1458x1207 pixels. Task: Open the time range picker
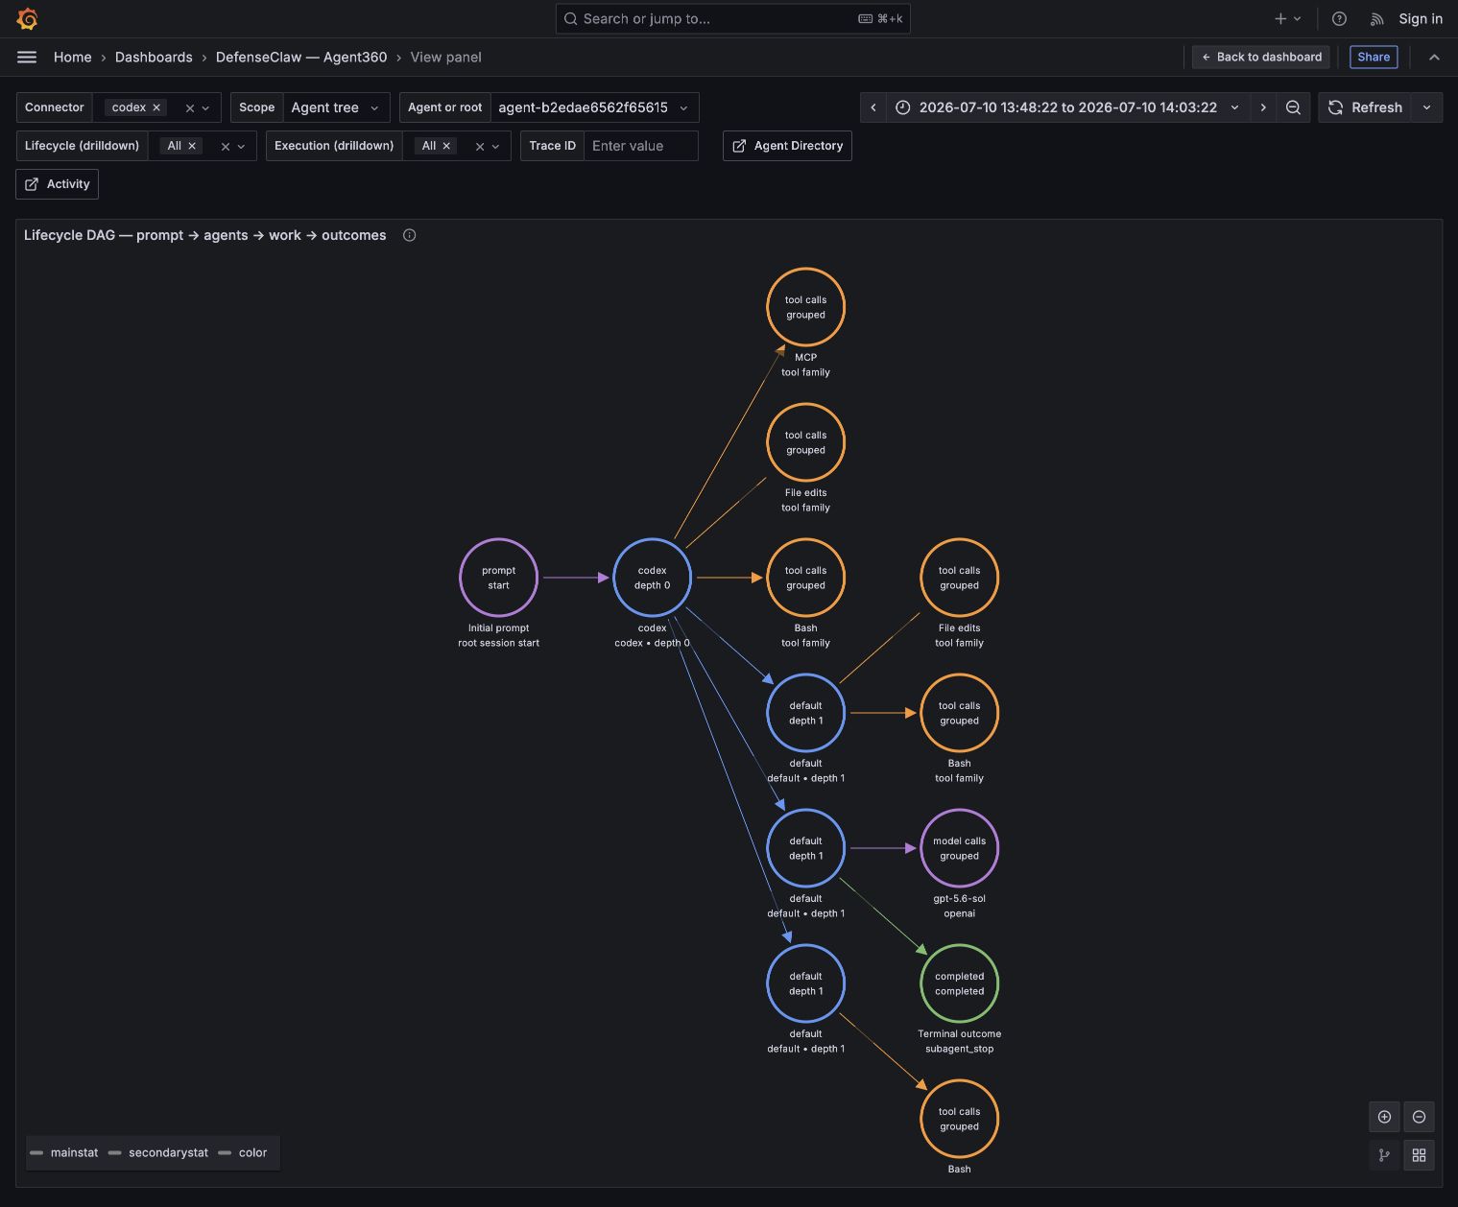(x=1067, y=107)
